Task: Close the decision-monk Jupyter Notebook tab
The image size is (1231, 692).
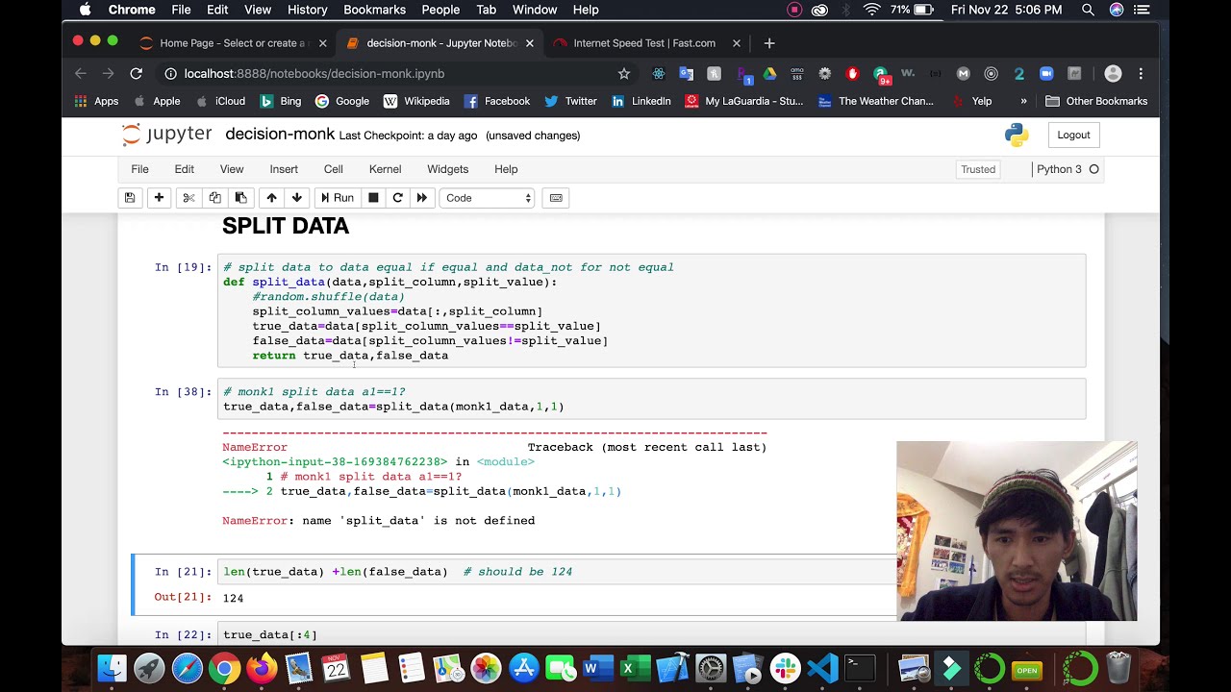Action: (x=529, y=43)
